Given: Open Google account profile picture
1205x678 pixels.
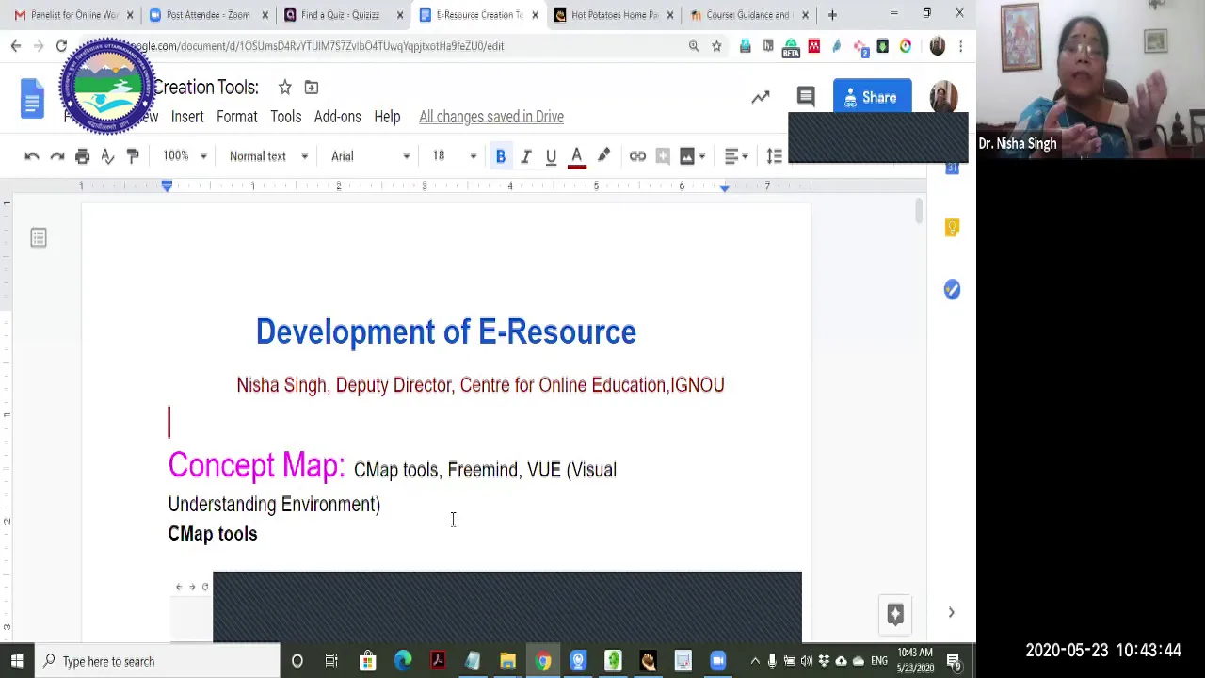Looking at the screenshot, I should [x=943, y=97].
